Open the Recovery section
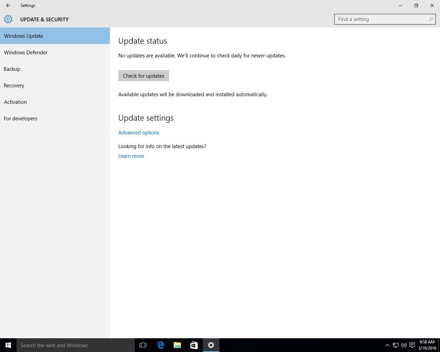440x352 pixels. point(55,85)
